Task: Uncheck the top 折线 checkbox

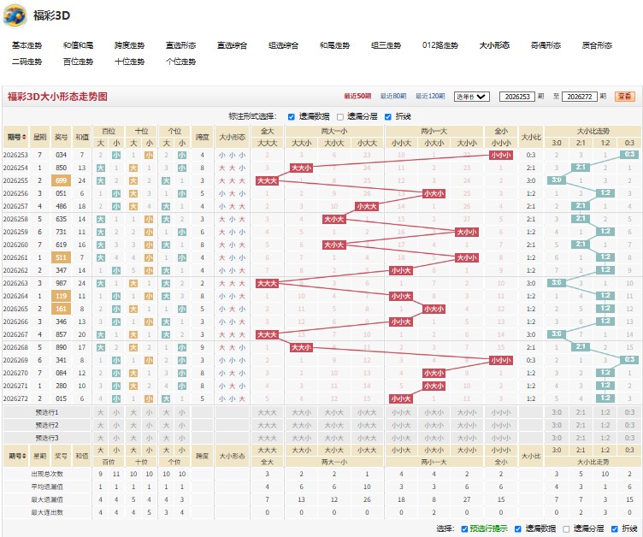Action: 388,117
